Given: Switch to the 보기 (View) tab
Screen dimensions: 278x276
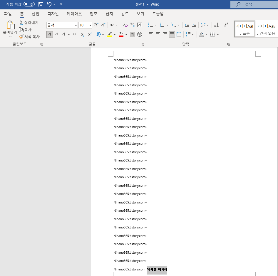Looking at the screenshot, I should 140,14.
